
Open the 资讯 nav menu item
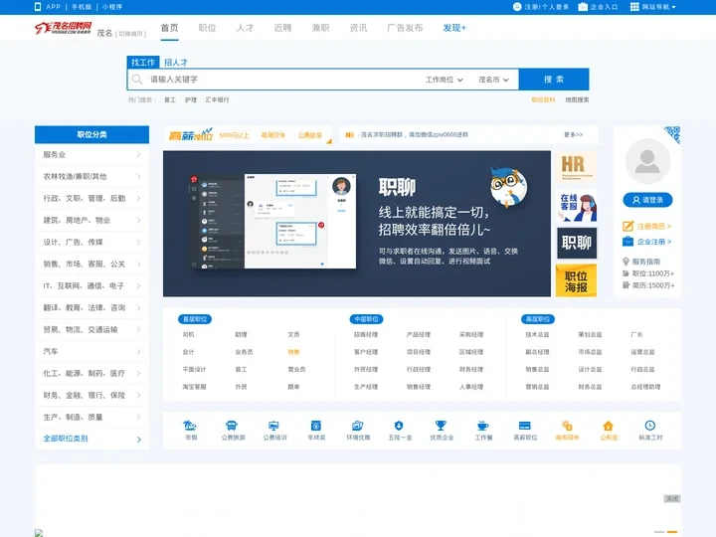[358, 28]
